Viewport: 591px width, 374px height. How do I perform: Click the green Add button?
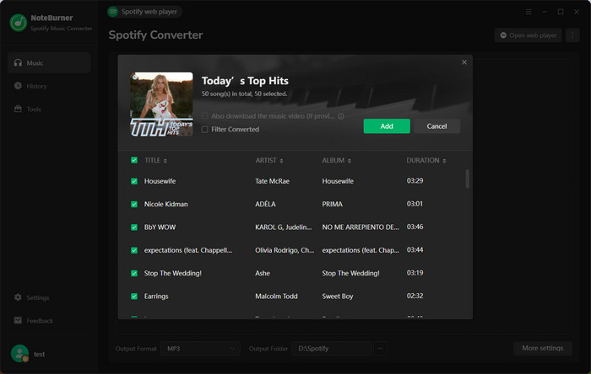click(387, 126)
